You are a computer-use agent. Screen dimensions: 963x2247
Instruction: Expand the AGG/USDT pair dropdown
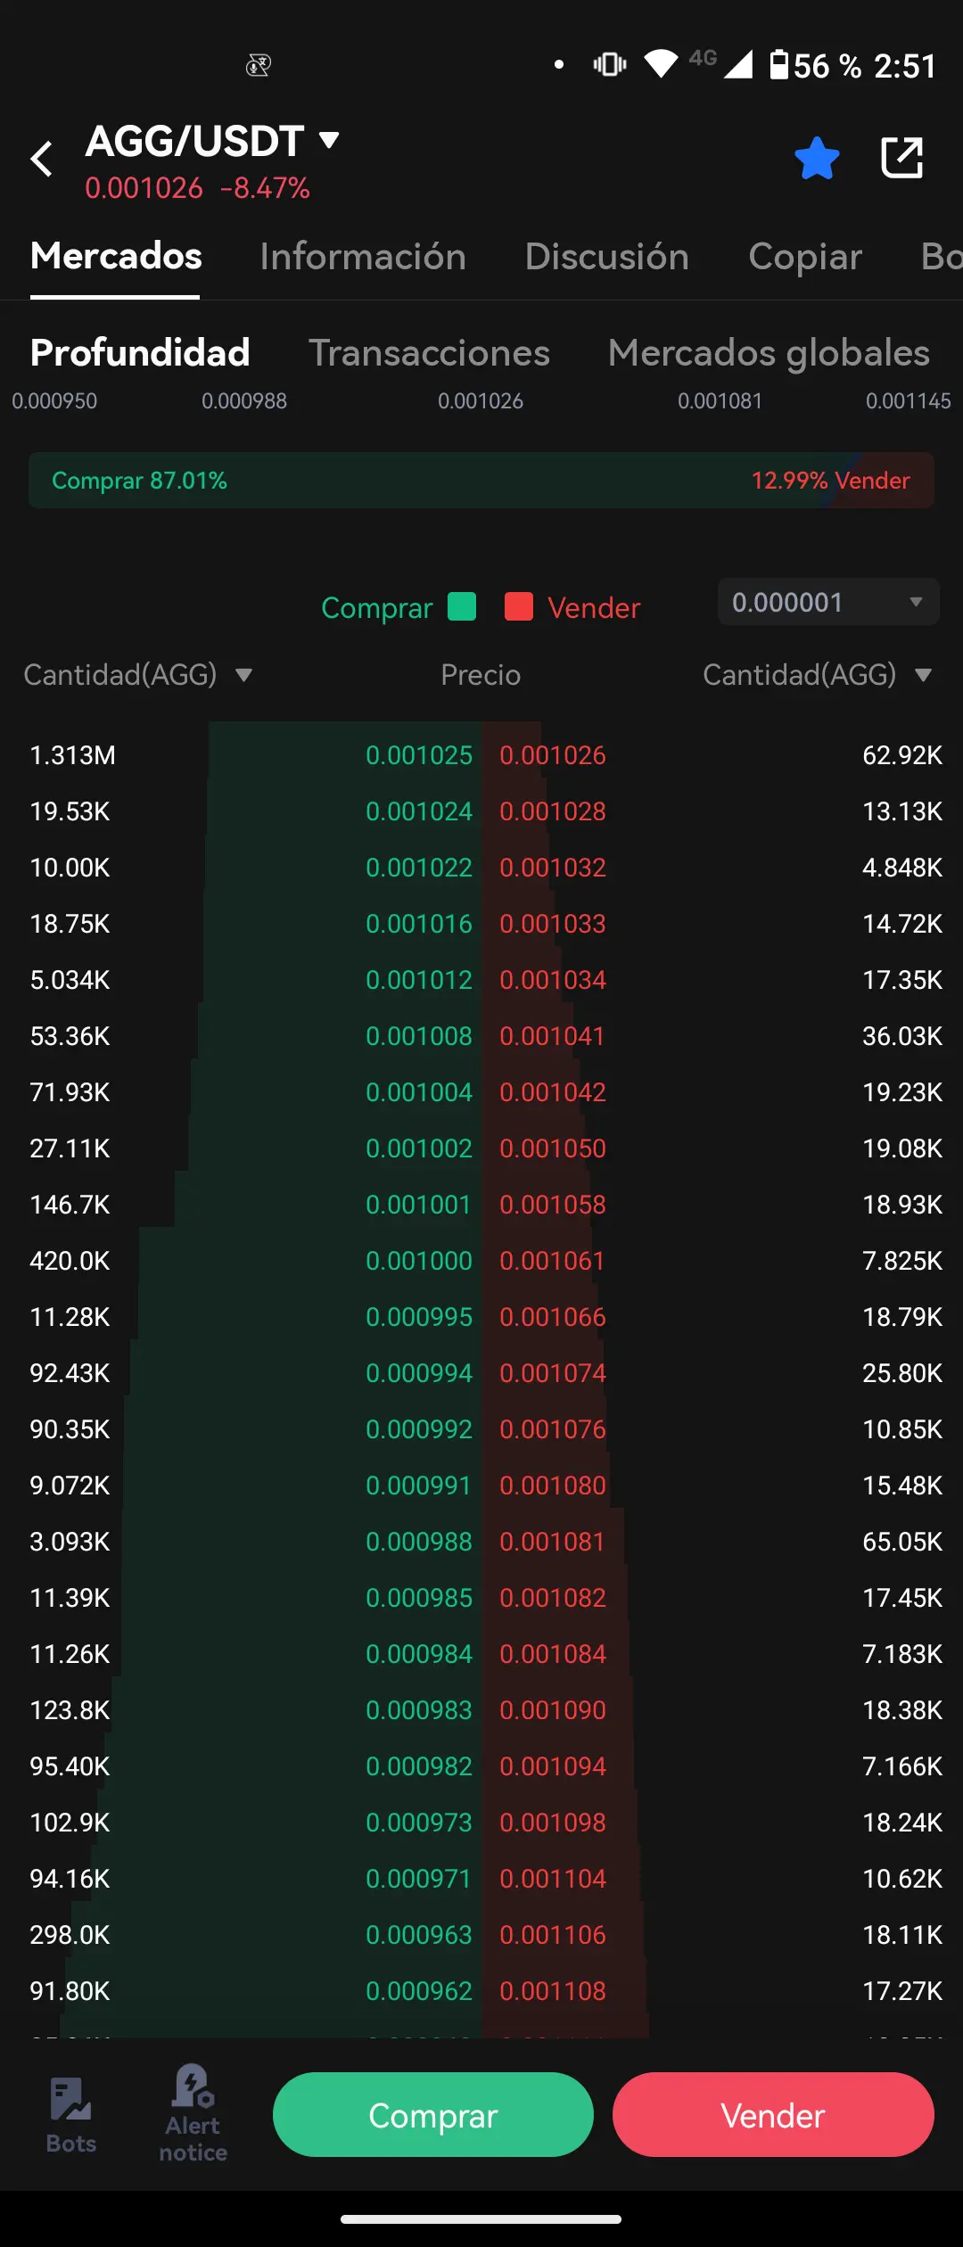click(329, 140)
